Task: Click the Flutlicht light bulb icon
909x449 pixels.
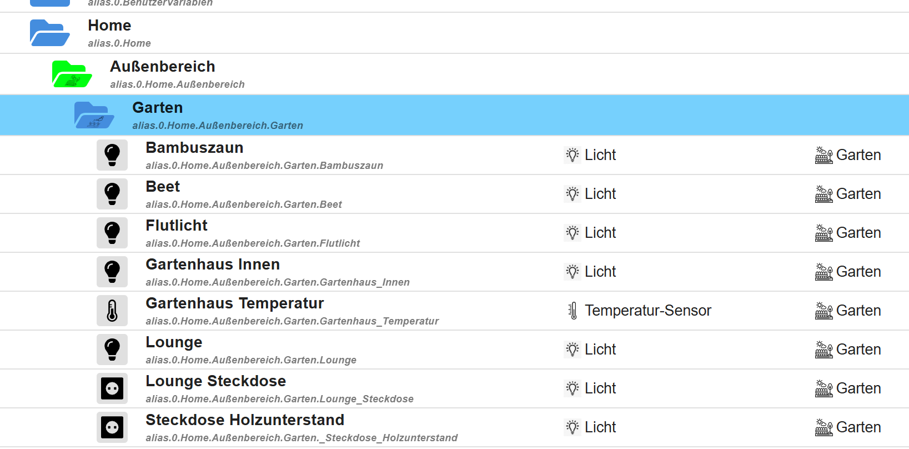Action: (112, 233)
